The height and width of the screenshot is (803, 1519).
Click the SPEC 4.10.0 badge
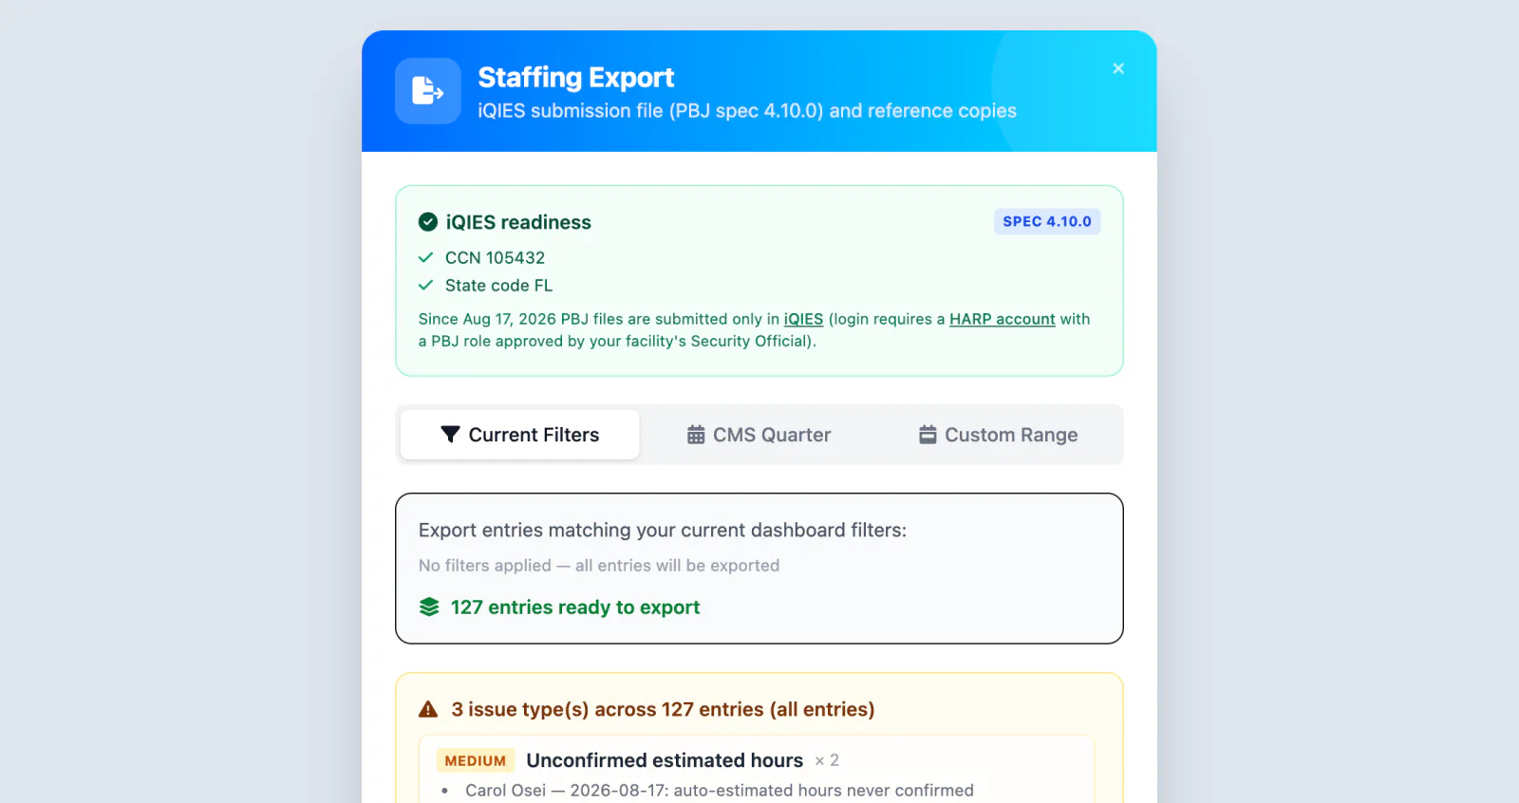tap(1047, 221)
